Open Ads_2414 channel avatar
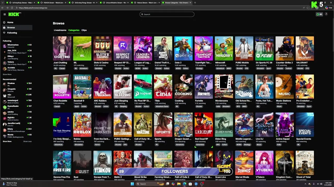 pyautogui.click(x=5, y=52)
